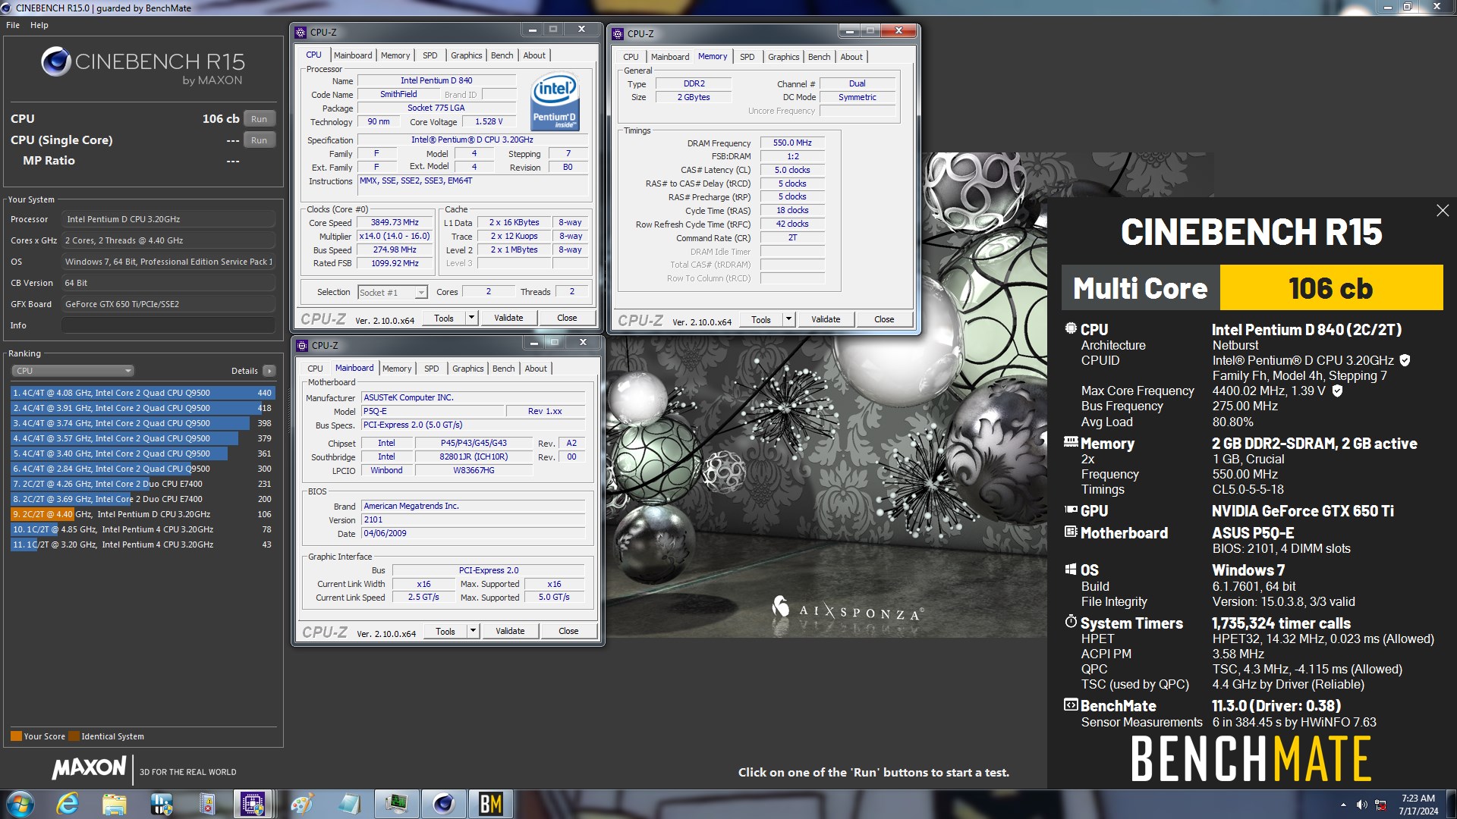1457x819 pixels.
Task: Select ranking row Core 2 Quad Q9500 4.08 GHz
Action: 143,393
